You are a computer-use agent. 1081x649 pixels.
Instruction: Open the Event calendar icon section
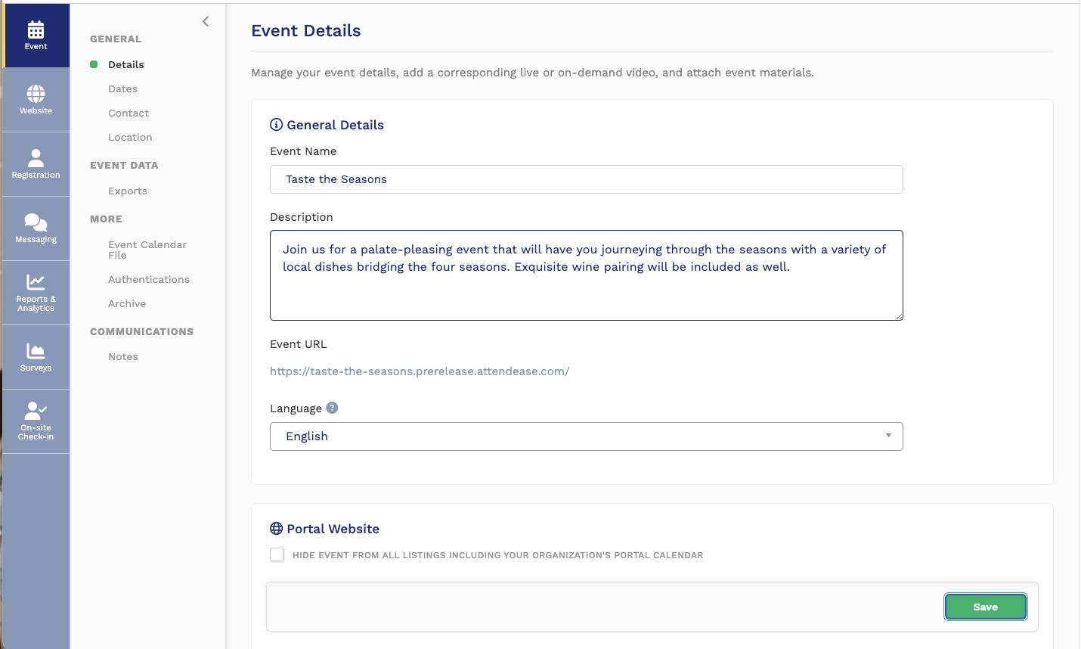click(x=36, y=36)
